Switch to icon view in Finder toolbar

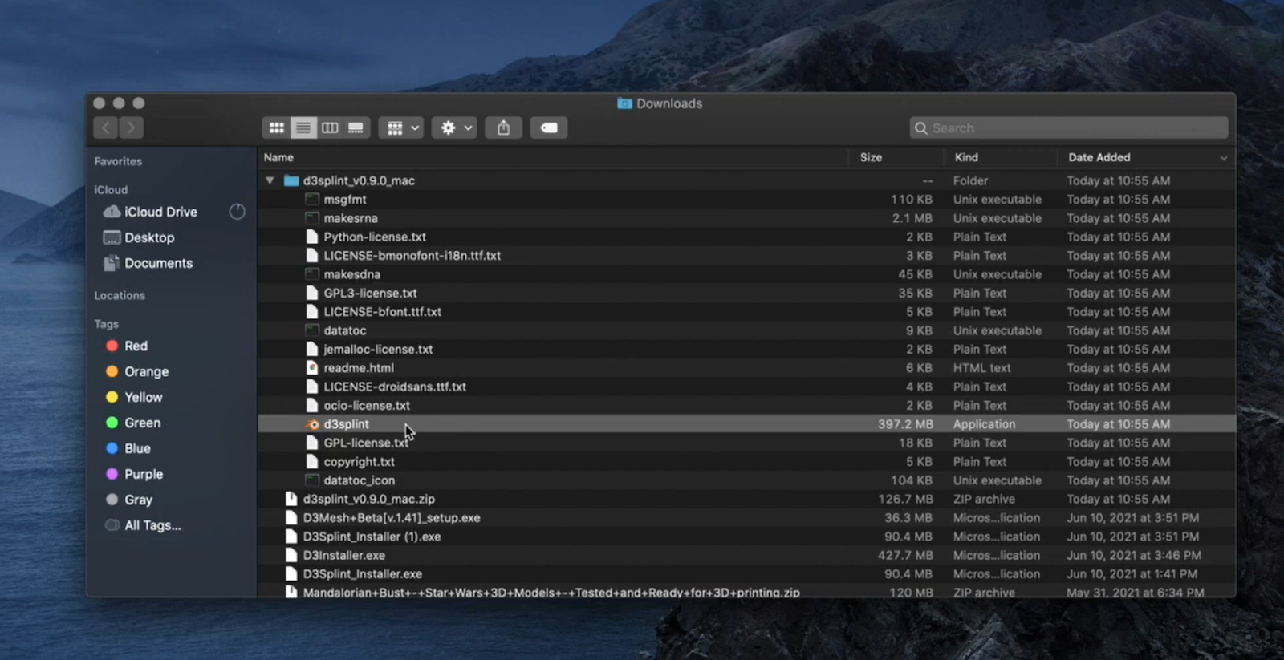tap(276, 128)
